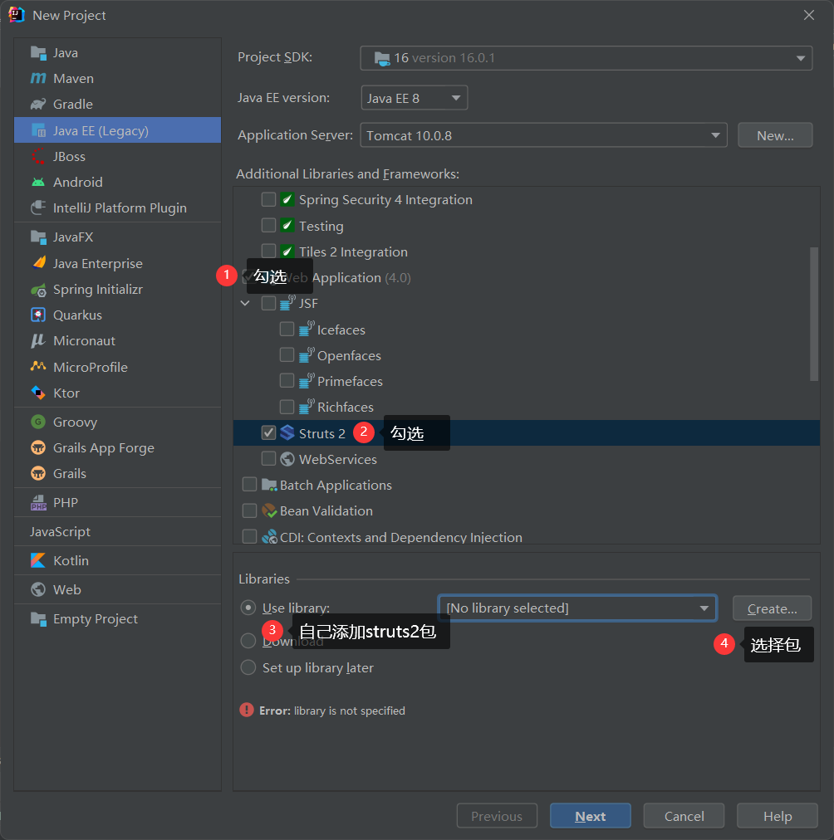Viewport: 834px width, 840px height.
Task: Check the Richfaces checkbox
Action: point(287,407)
